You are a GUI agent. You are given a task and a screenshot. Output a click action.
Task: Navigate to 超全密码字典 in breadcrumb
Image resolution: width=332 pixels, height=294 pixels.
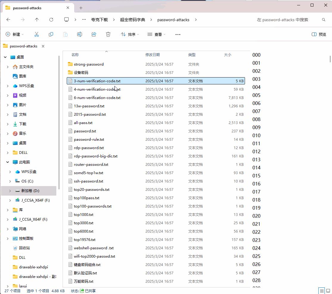[133, 20]
